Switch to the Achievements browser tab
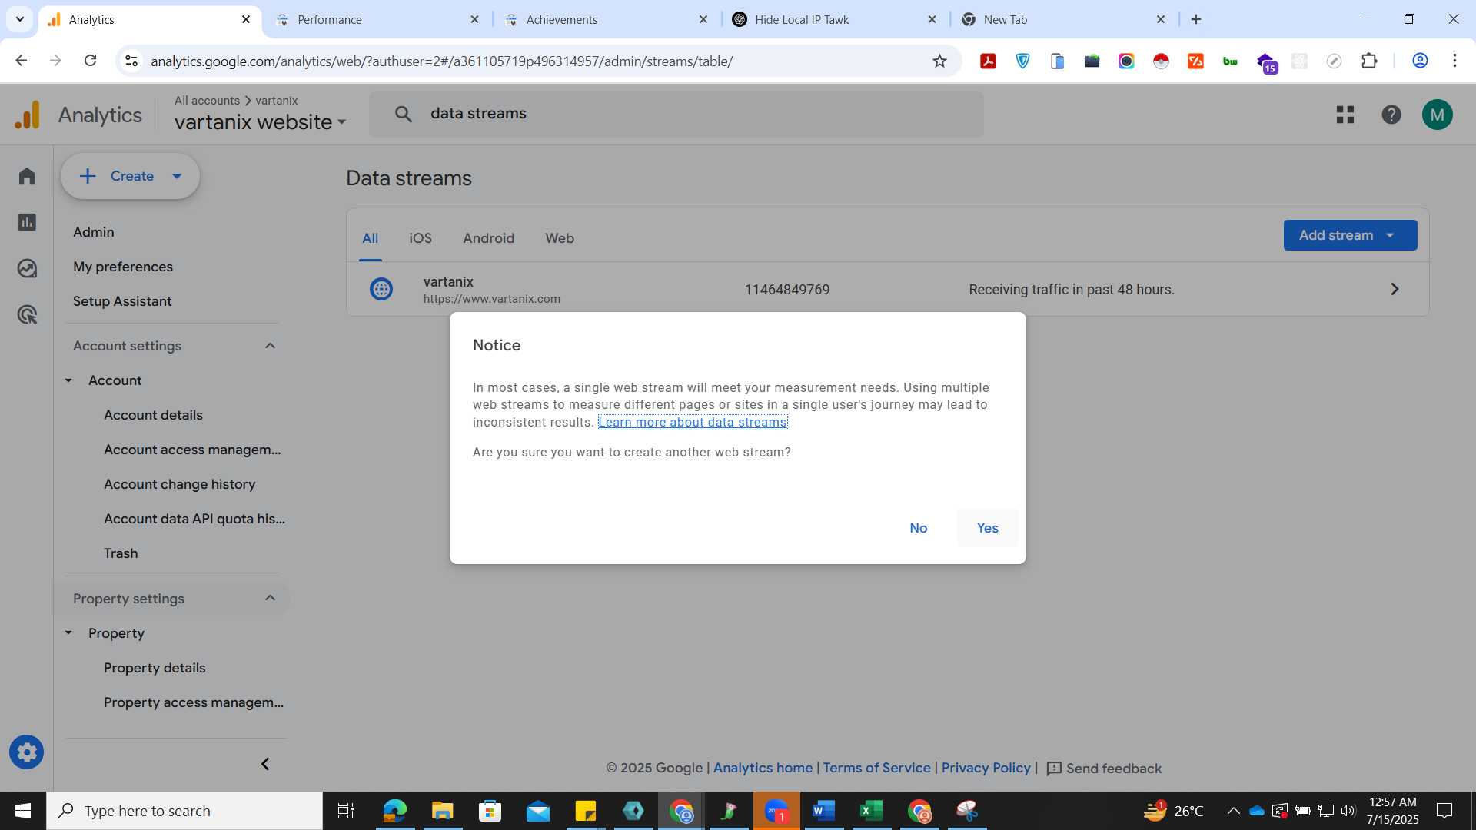Screen dimensions: 1476x830 [x=605, y=19]
